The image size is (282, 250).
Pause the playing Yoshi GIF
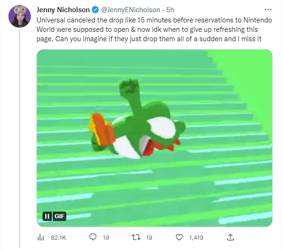47,216
